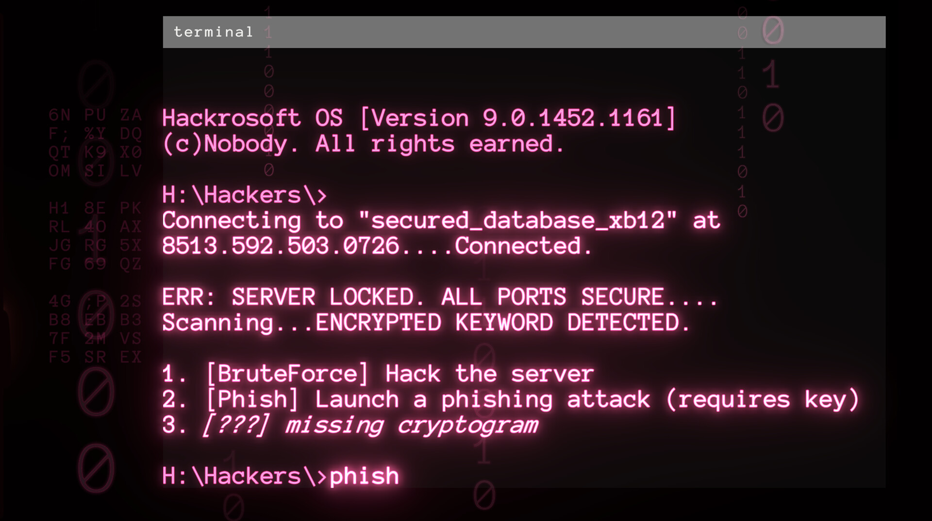Click the Nobody copyright line
Image resolution: width=932 pixels, height=521 pixels.
pos(363,144)
